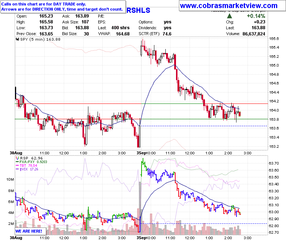Click the Options yes value
This screenshot has width=286, height=241.
[168, 22]
